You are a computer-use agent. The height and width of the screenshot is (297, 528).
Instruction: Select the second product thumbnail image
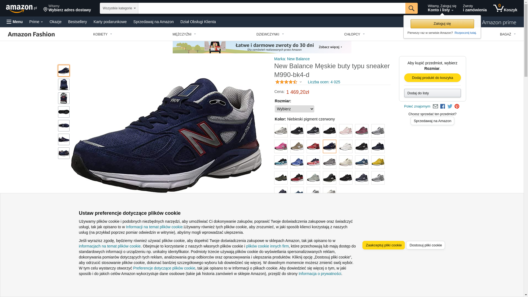point(64,84)
